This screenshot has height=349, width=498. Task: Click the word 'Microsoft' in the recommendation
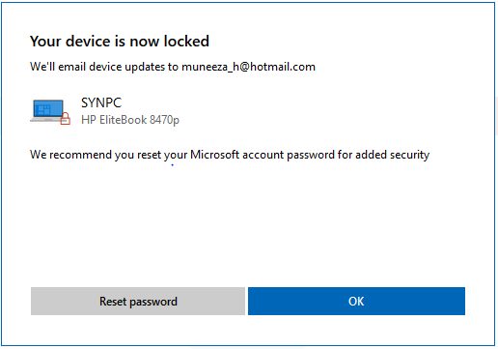pyautogui.click(x=214, y=155)
